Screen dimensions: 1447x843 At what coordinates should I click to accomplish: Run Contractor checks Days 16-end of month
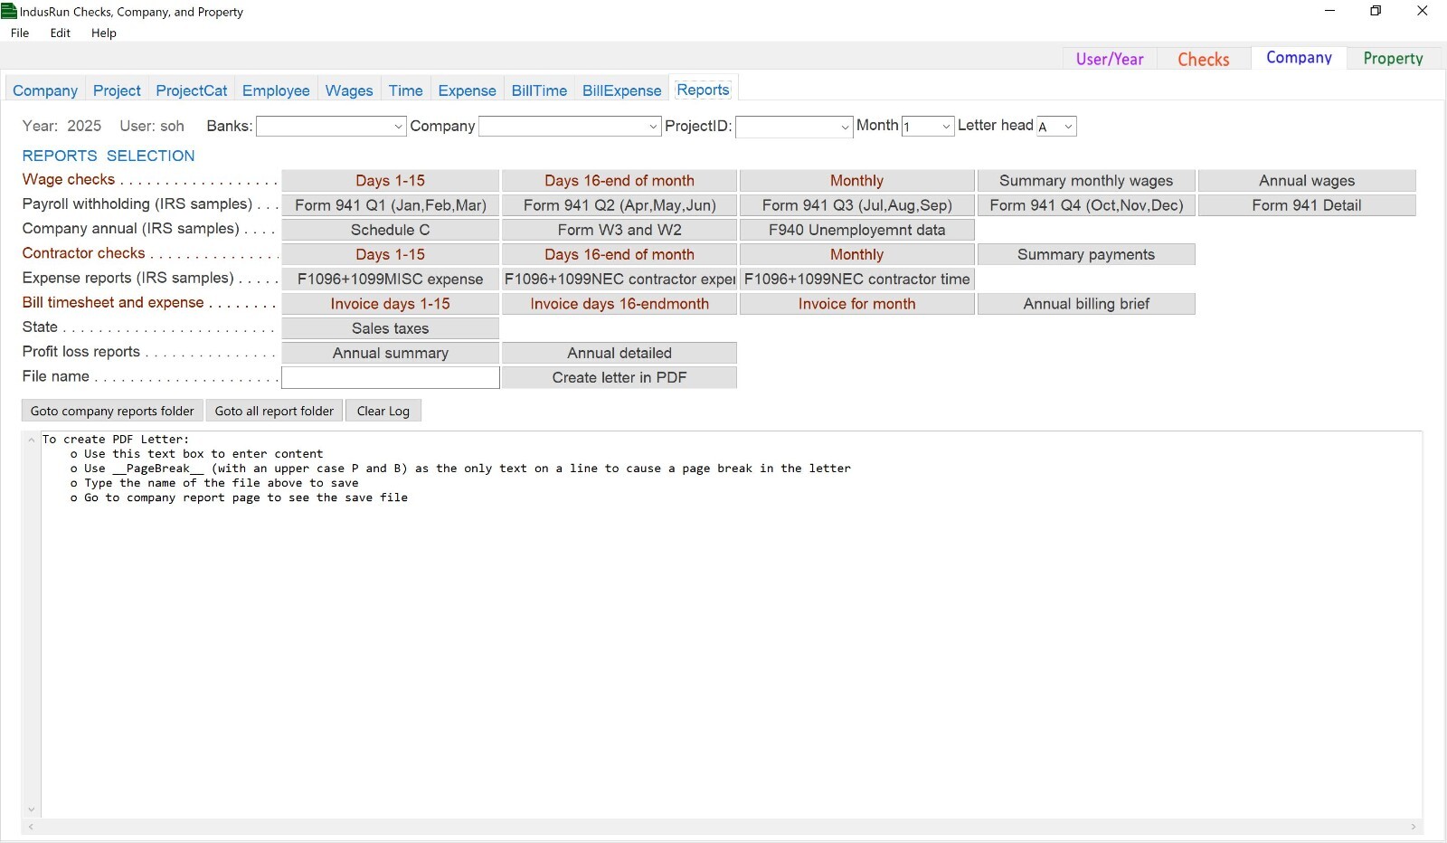coord(619,255)
